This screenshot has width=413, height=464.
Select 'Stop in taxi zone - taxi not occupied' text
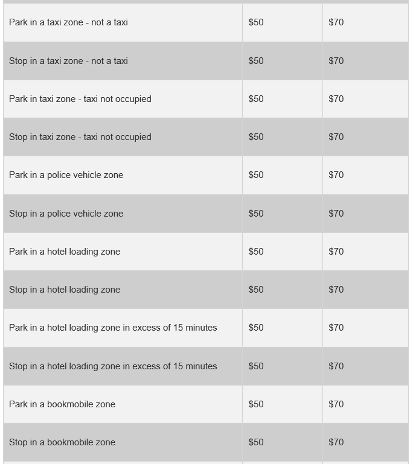pos(80,137)
